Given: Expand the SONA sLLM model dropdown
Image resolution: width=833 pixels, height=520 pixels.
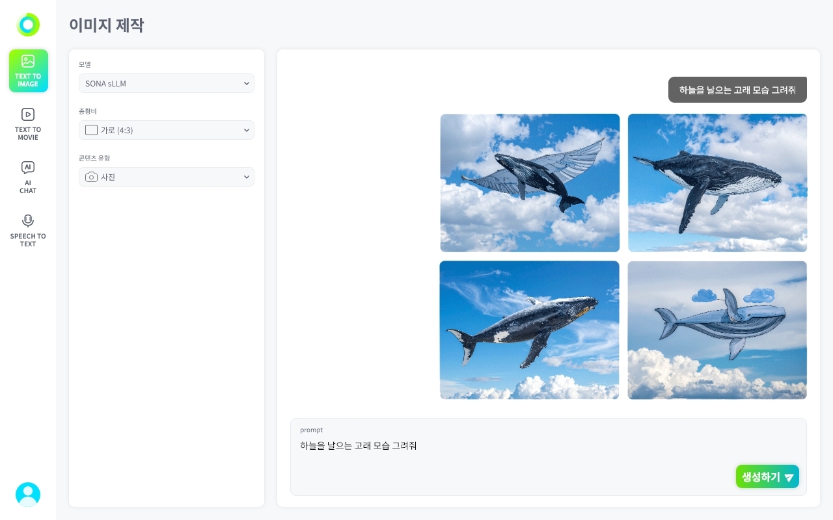Looking at the screenshot, I should (167, 83).
